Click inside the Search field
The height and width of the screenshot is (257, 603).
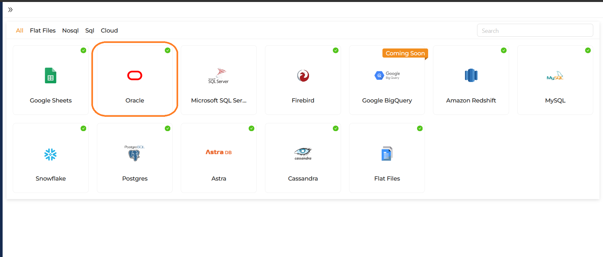(x=535, y=30)
